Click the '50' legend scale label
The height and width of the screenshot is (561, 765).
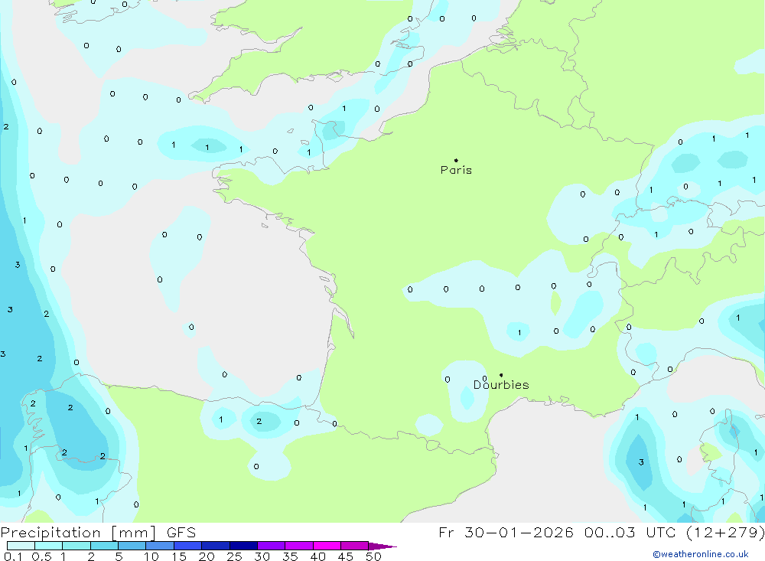click(373, 556)
